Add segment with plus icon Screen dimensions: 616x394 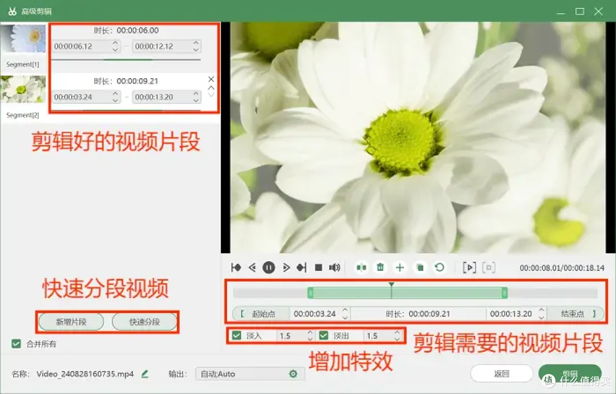(399, 267)
